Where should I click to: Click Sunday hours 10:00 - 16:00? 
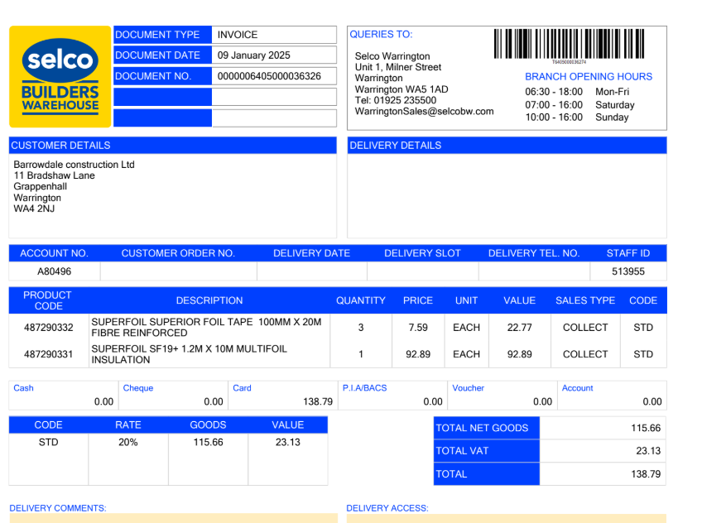[x=554, y=118]
